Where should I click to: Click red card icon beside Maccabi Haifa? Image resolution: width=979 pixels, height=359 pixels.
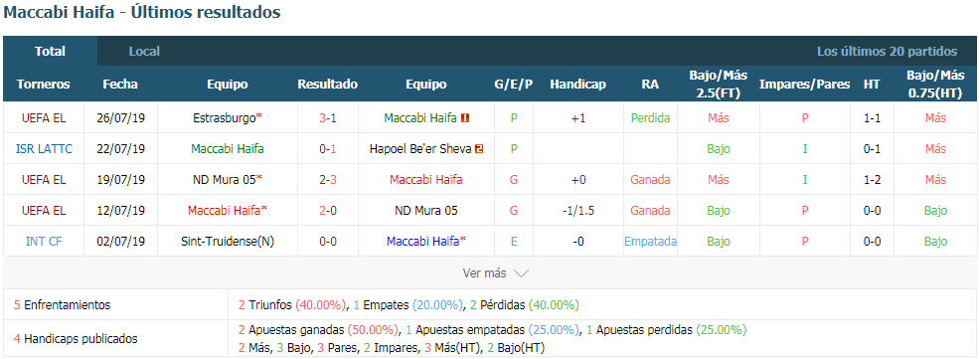click(465, 118)
